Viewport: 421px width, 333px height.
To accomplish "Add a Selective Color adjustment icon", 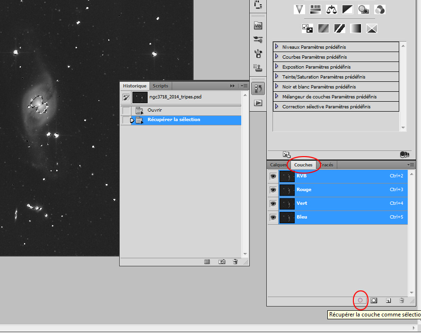I will (x=372, y=28).
